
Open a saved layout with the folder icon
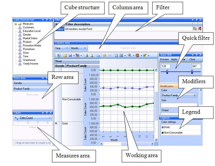click(x=65, y=56)
